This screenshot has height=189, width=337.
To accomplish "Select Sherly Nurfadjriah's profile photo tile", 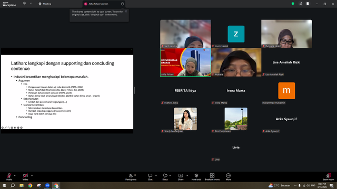I will pos(185,119).
